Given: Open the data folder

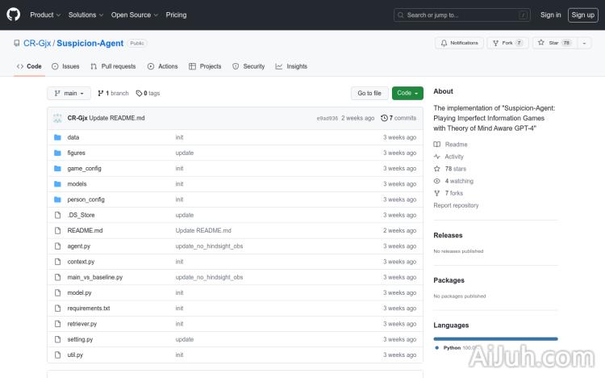Looking at the screenshot, I should coord(73,137).
